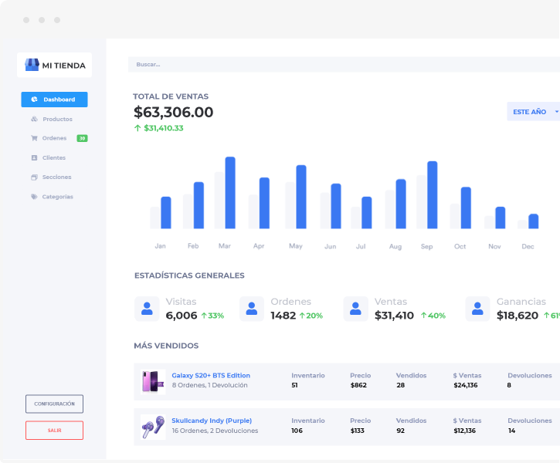The height and width of the screenshot is (463, 560).
Task: Click the Ordenes shopping cart icon
Action: coord(34,138)
